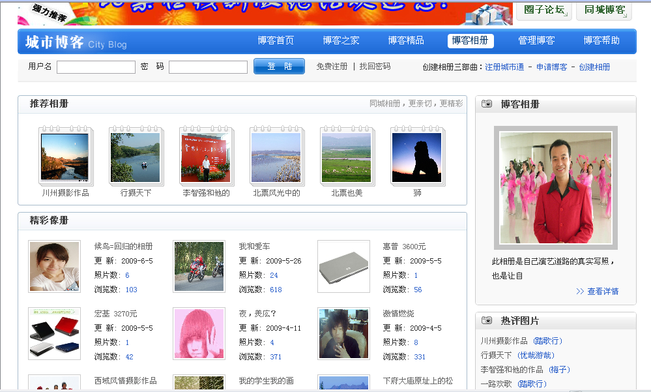Open the 宏基 3270元 laptops thumbnail
Viewport: 651px width, 392px height.
click(x=54, y=334)
